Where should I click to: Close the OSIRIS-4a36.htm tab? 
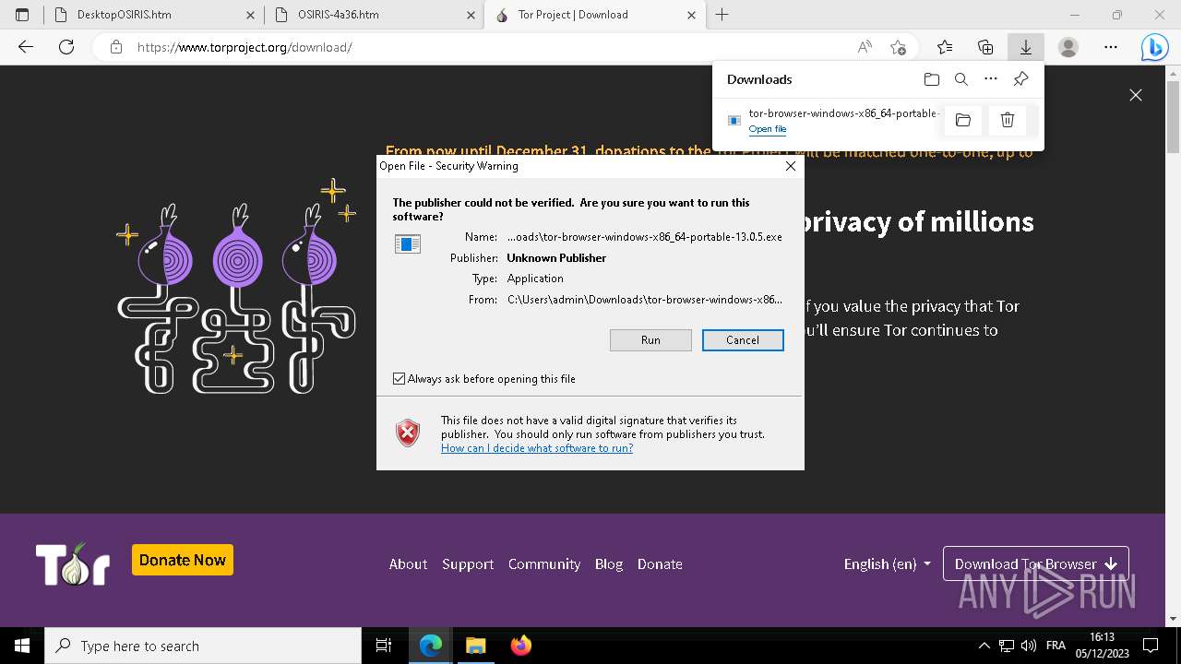[471, 15]
